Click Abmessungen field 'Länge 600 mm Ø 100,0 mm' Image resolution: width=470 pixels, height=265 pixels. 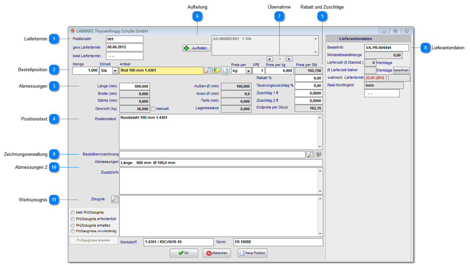221,163
